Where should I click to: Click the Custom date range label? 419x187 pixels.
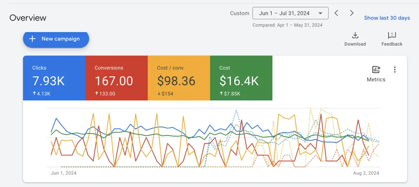pos(240,13)
